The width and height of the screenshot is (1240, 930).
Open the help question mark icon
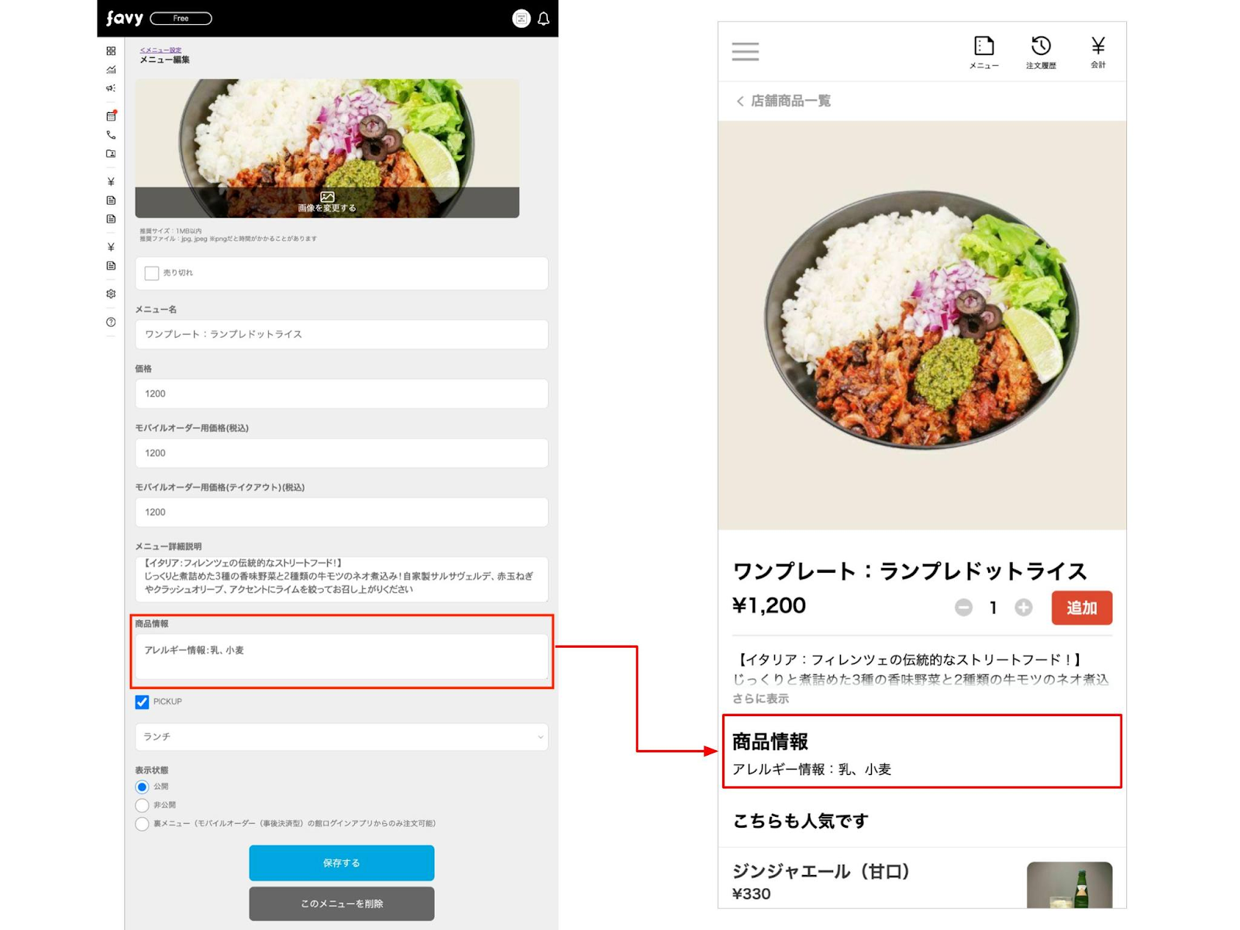click(111, 322)
